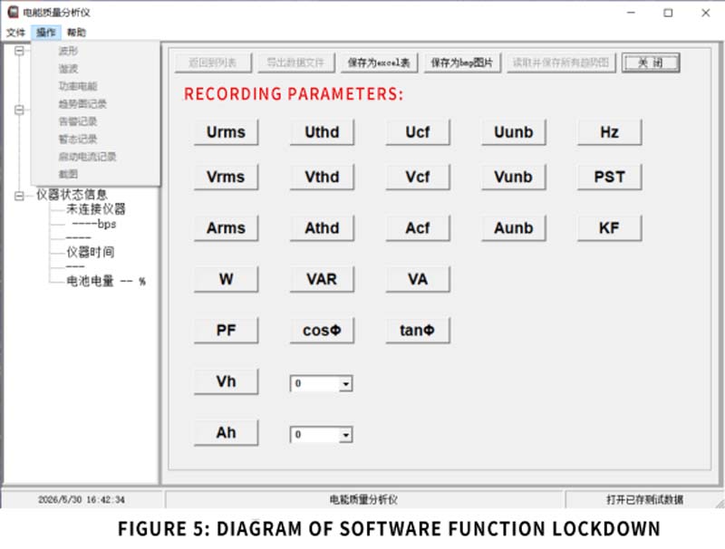Choose the PST flicker parameter

[609, 177]
